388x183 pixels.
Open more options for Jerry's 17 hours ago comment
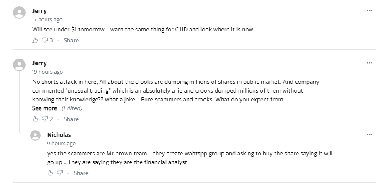pos(370,10)
